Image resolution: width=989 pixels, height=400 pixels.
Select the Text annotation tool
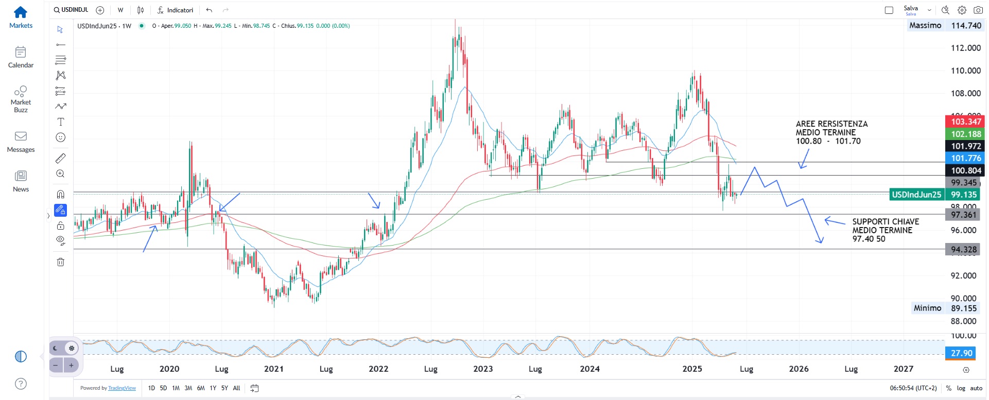coord(61,122)
